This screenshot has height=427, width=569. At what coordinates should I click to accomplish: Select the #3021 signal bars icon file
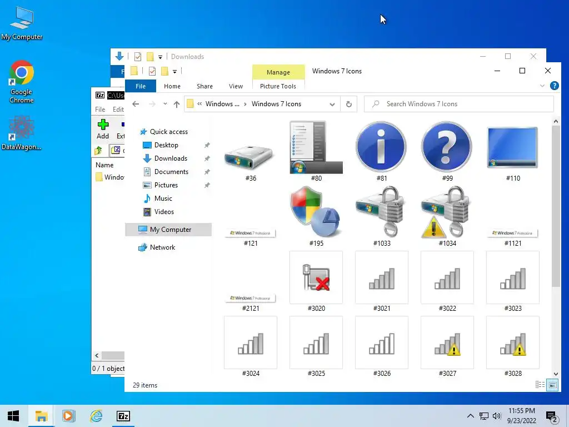coord(381,282)
